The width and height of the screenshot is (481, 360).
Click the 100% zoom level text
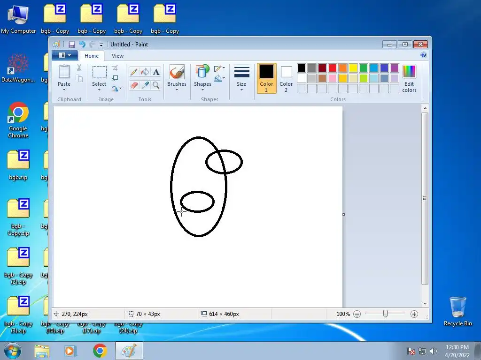point(343,314)
